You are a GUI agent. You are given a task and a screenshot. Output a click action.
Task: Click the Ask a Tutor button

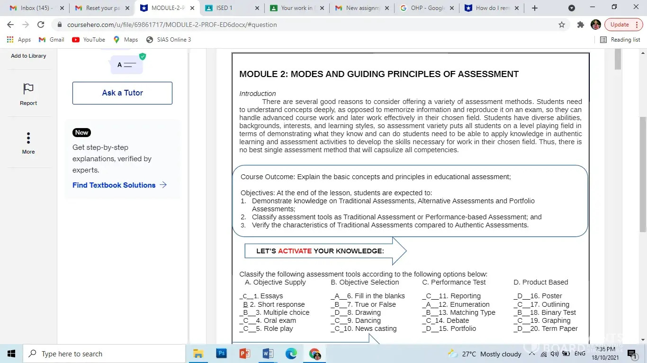(x=122, y=93)
